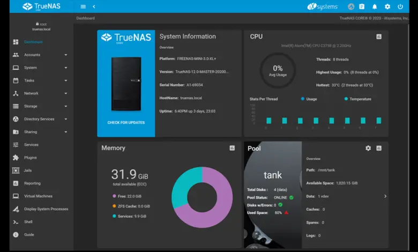Expand the Network menu arrow
This screenshot has width=418, height=252.
coord(66,93)
